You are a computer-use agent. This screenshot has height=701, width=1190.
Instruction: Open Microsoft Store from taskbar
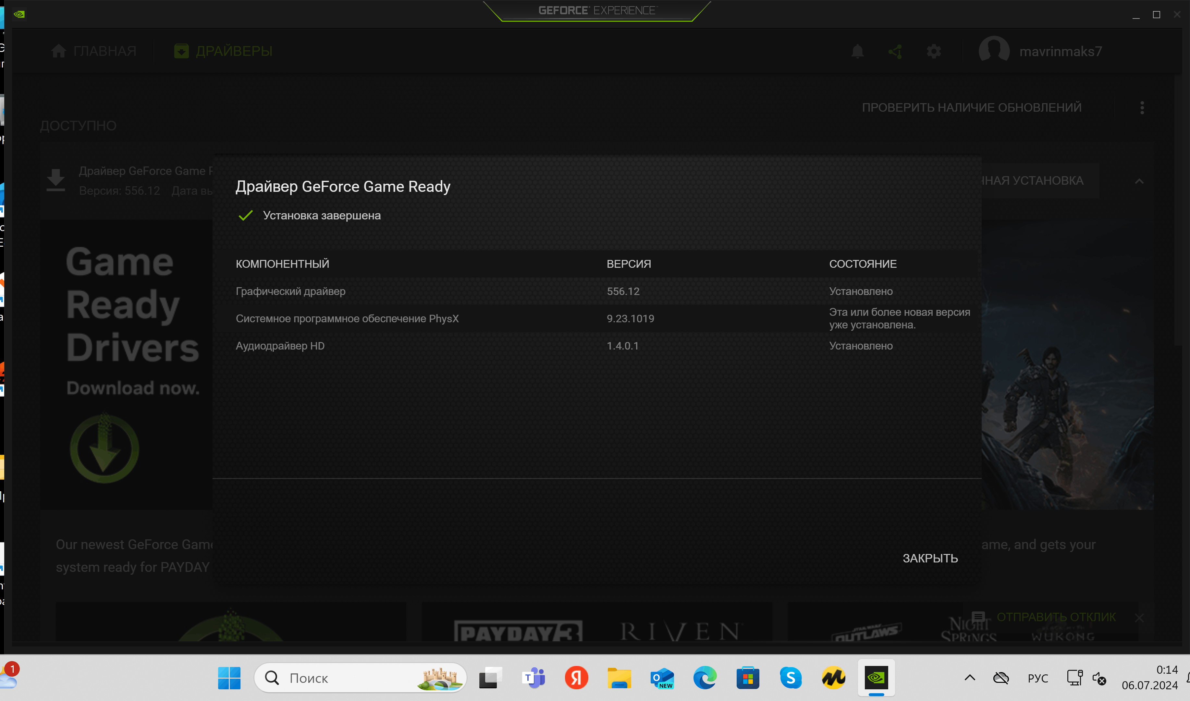pos(748,678)
